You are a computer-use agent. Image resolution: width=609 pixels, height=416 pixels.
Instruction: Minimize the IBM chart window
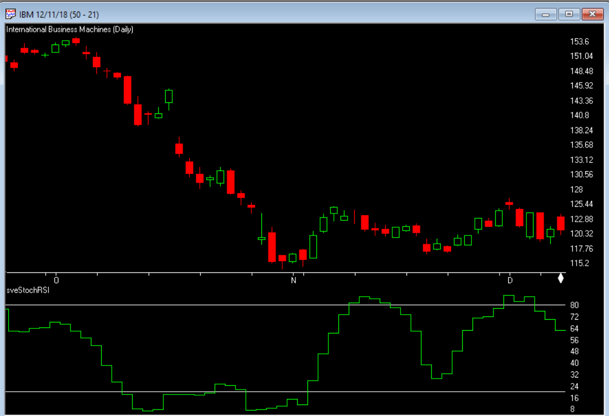coord(546,14)
